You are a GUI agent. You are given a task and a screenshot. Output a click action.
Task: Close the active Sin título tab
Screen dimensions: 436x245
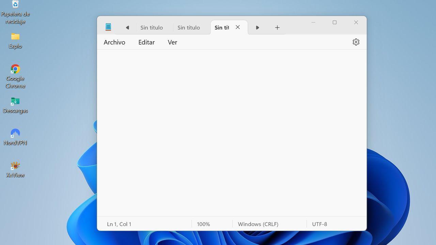coord(237,27)
